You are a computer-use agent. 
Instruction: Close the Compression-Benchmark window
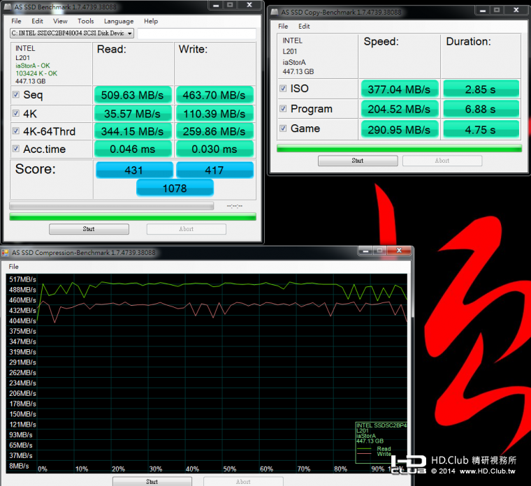click(399, 251)
